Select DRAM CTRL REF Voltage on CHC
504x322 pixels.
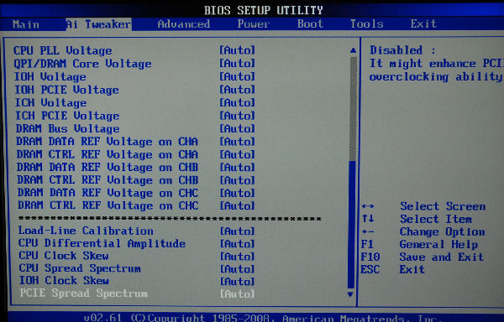[108, 205]
